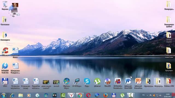
Task: Switch to Yandex Browser on the taskbar
Action: [x=71, y=95]
